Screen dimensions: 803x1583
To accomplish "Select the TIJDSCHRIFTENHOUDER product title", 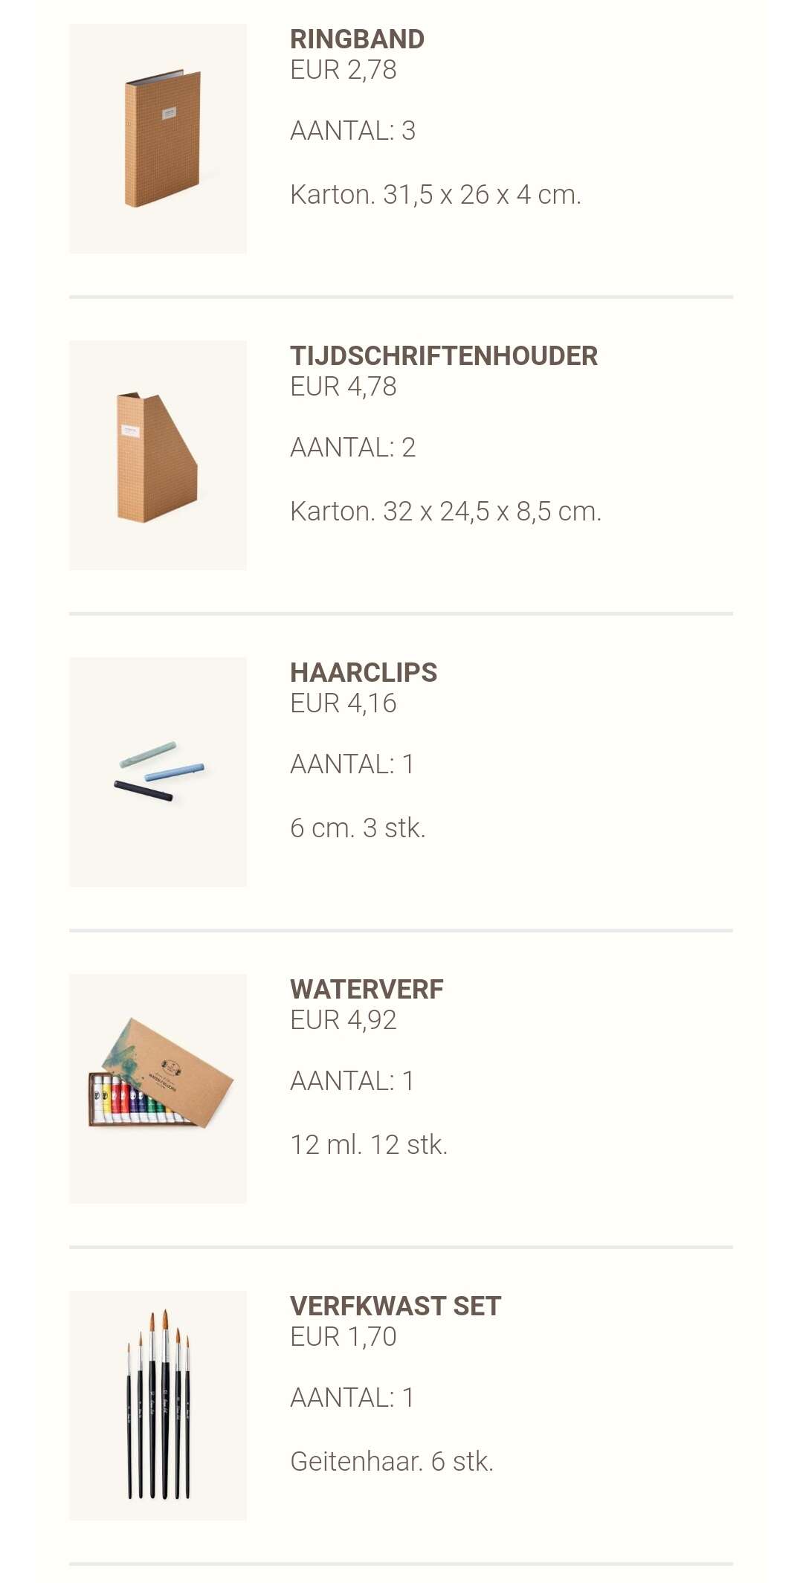I will point(444,355).
